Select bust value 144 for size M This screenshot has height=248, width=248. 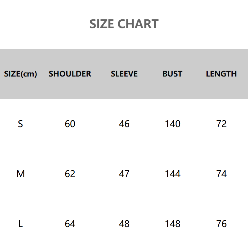[x=172, y=174]
